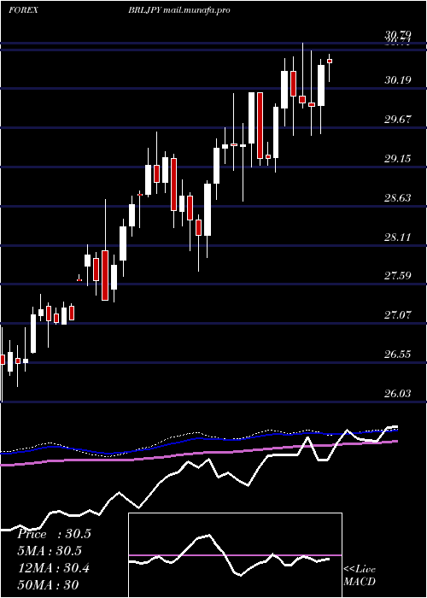Click the 30.19 price axis label
Viewport: 427px width, 598px height.
pos(398,80)
